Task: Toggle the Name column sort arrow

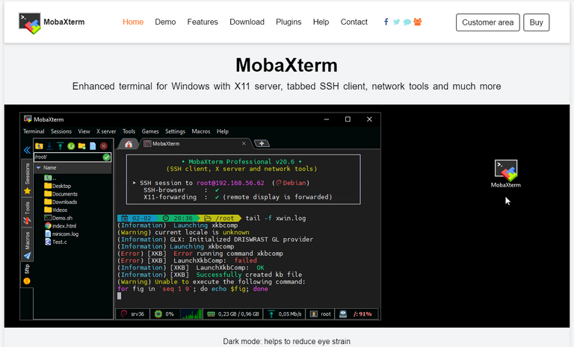Action: pos(38,168)
